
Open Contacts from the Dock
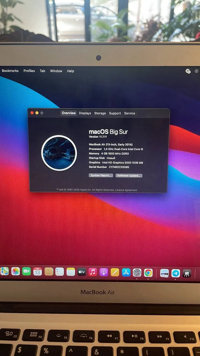coord(49,271)
